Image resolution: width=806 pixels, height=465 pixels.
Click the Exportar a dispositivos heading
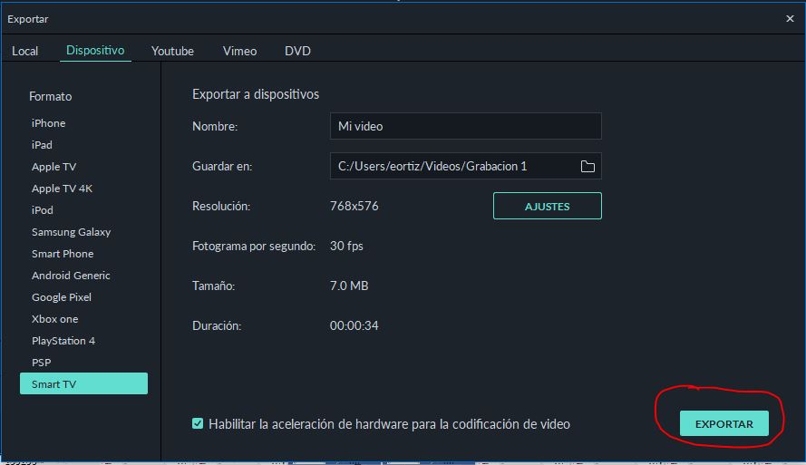coord(256,94)
